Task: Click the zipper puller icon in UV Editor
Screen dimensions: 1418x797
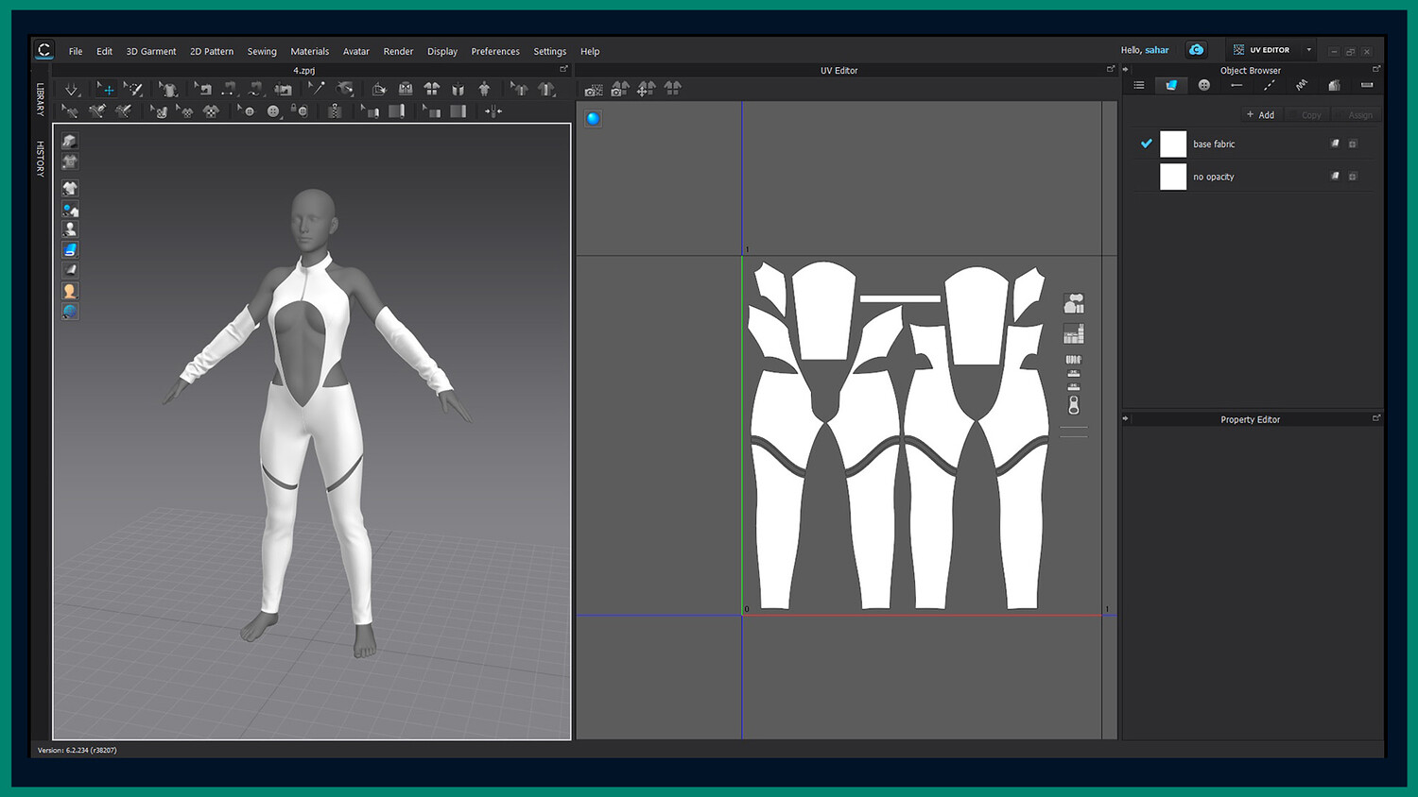Action: (x=1073, y=405)
